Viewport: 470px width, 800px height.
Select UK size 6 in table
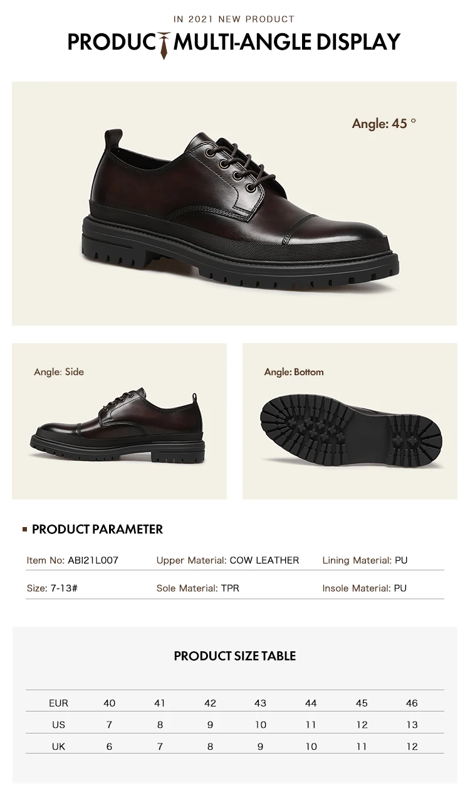click(x=110, y=747)
